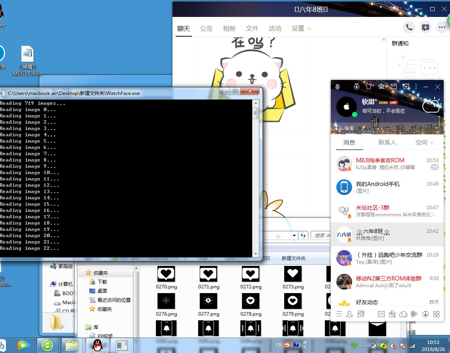Click the weather cloud icon in QQ panel
Screen dimensions: 450x353
[431, 105]
